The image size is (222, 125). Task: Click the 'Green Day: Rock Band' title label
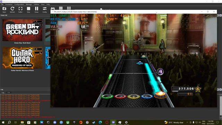click(22, 43)
